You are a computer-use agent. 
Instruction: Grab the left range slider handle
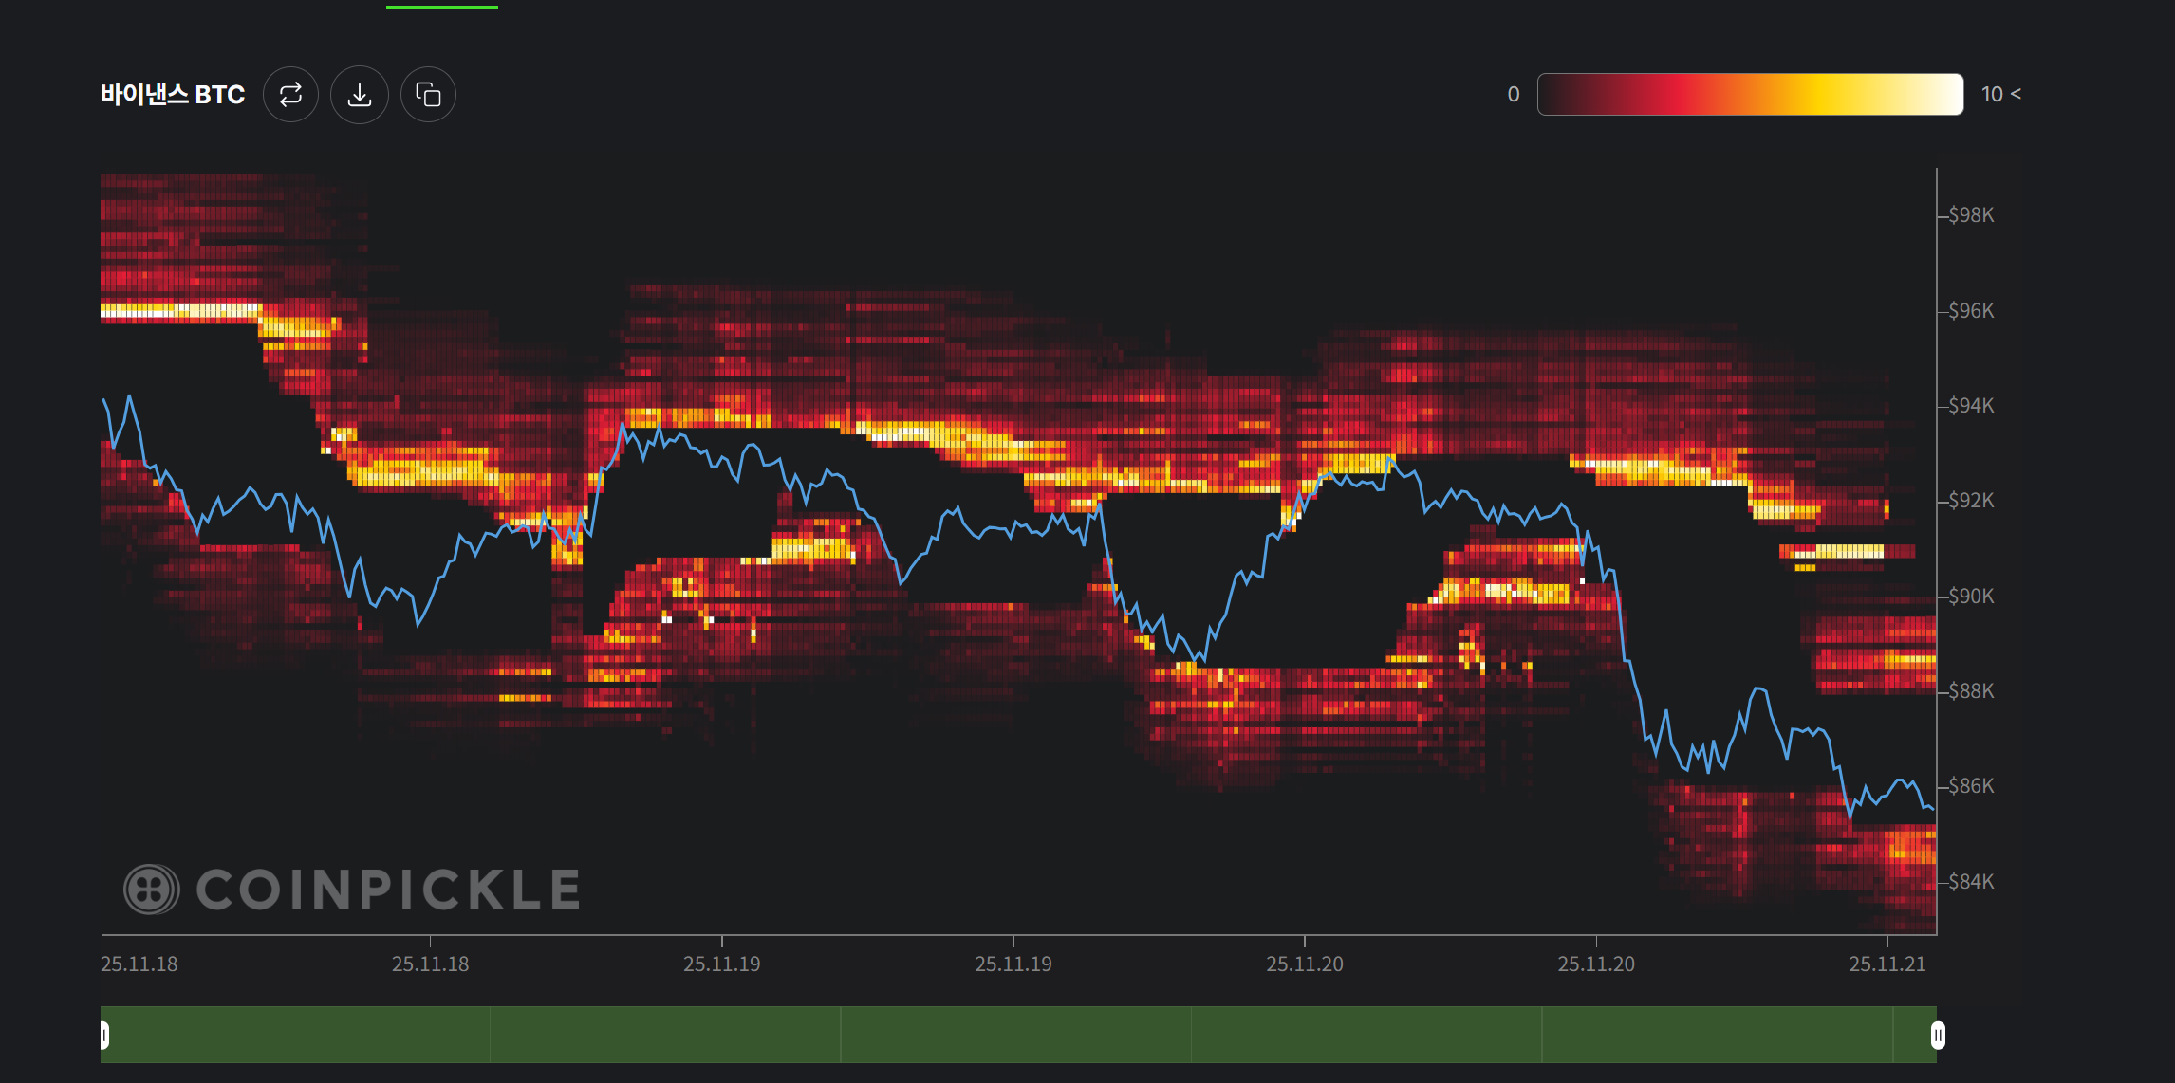click(104, 1035)
